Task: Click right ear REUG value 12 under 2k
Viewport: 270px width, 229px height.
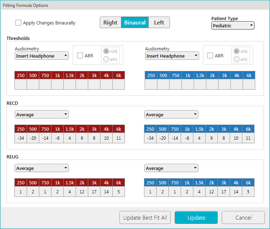Action: pyautogui.click(x=82, y=192)
